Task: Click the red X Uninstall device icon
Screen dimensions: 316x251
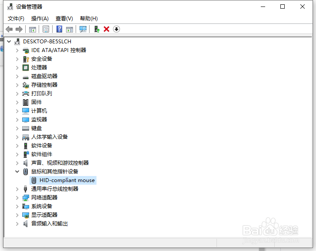Action: click(x=106, y=29)
